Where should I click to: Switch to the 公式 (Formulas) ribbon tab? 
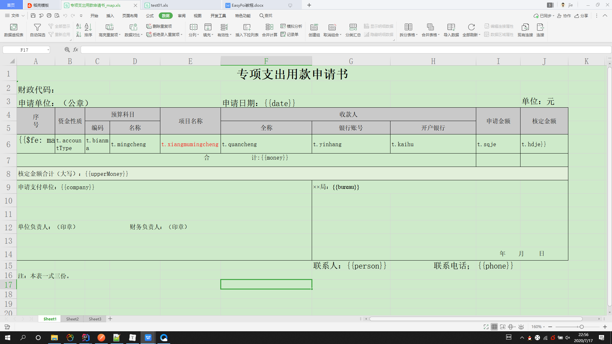tap(149, 15)
